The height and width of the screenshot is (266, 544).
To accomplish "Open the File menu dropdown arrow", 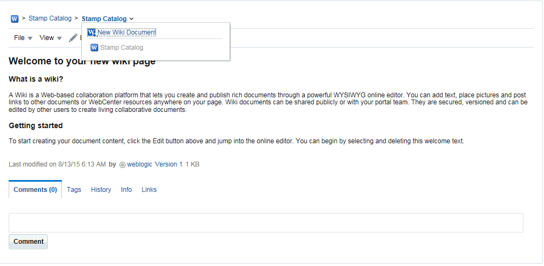I will pyautogui.click(x=30, y=38).
